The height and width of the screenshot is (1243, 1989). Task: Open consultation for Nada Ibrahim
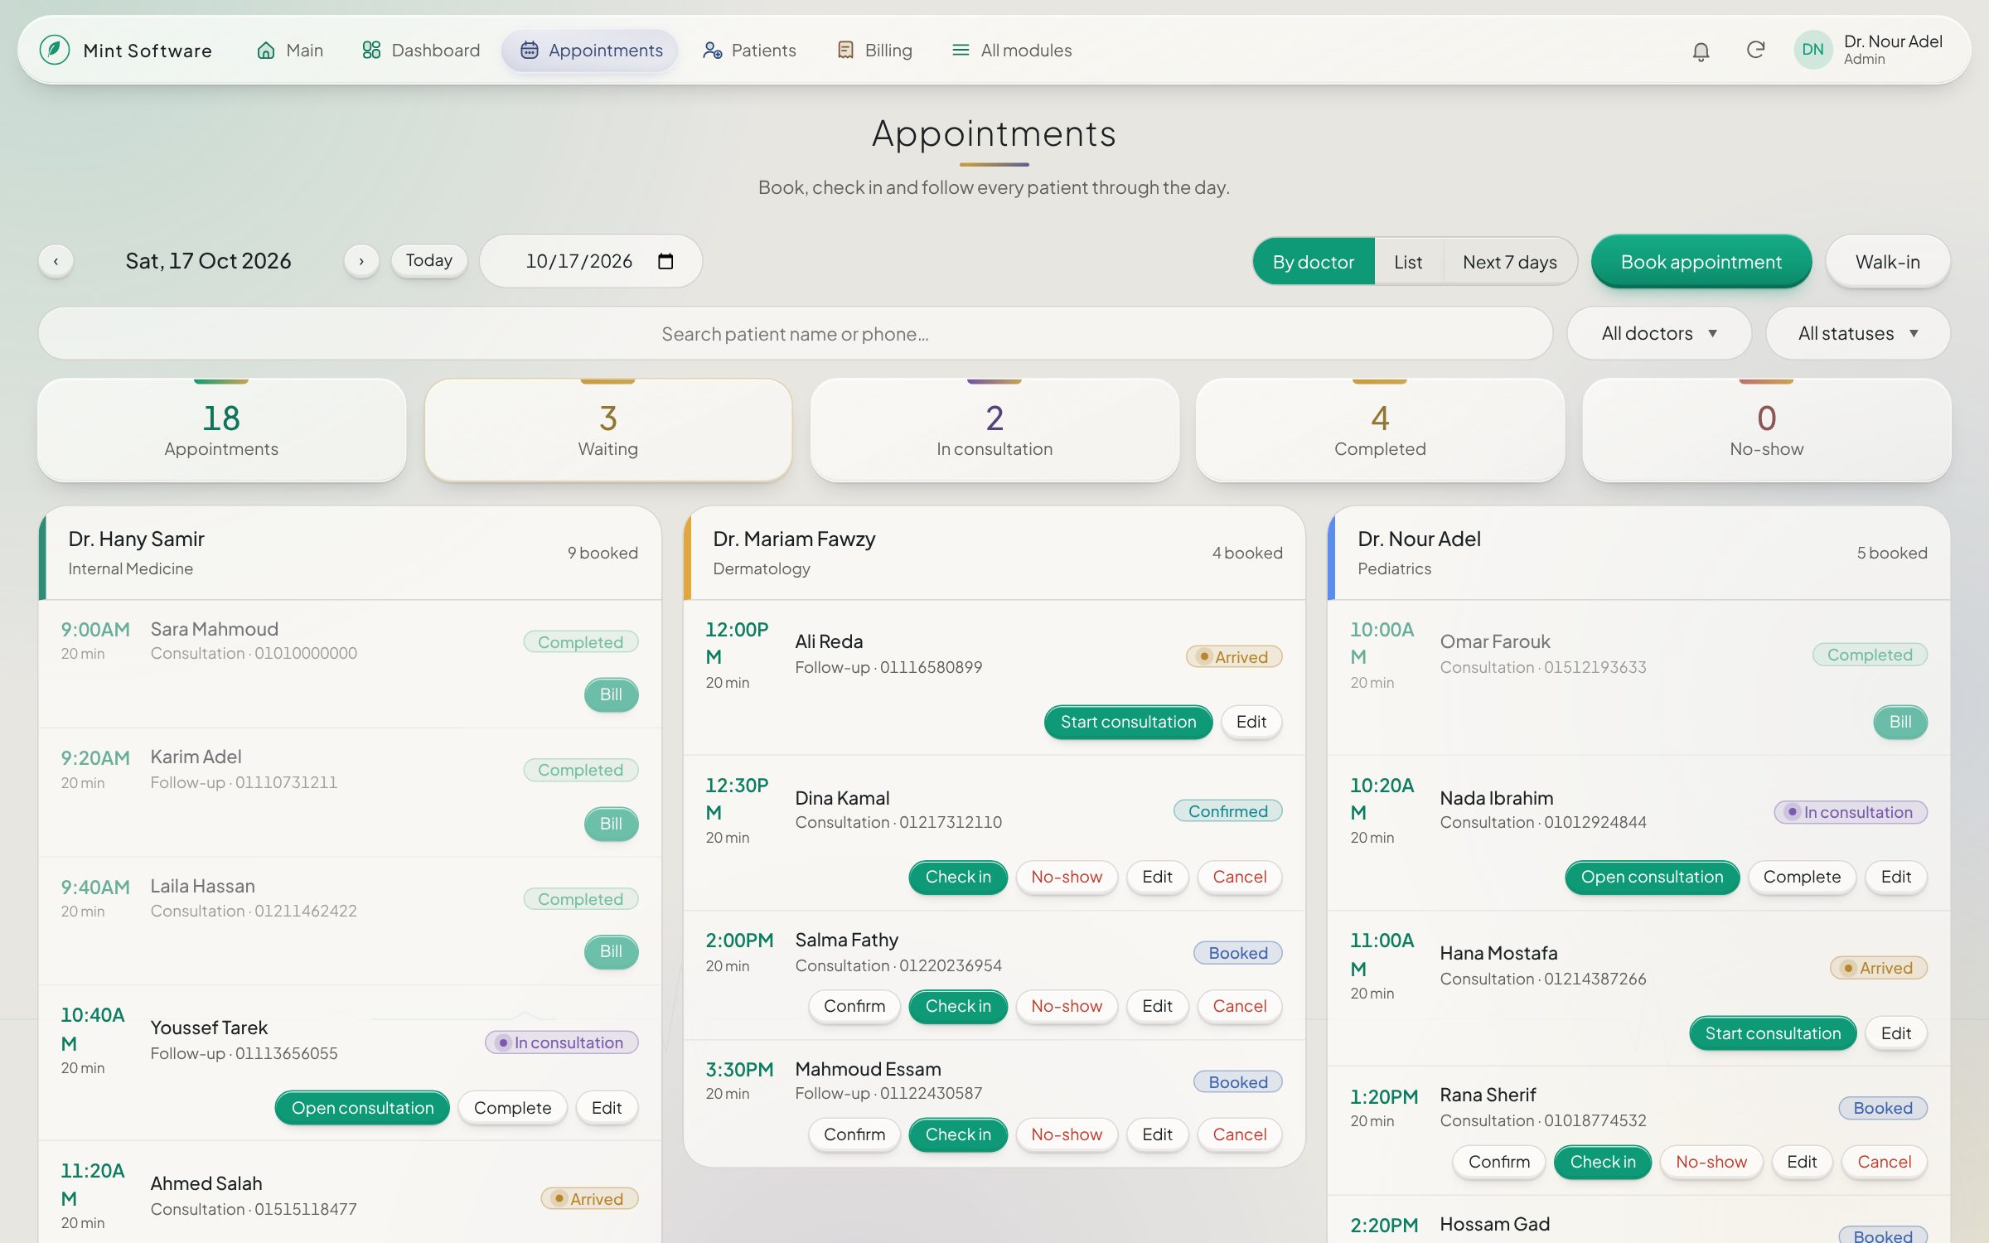(1652, 877)
